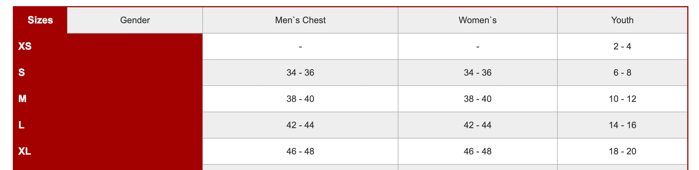Click the Gender column header
Image resolution: width=699 pixels, height=170 pixels.
(x=135, y=20)
